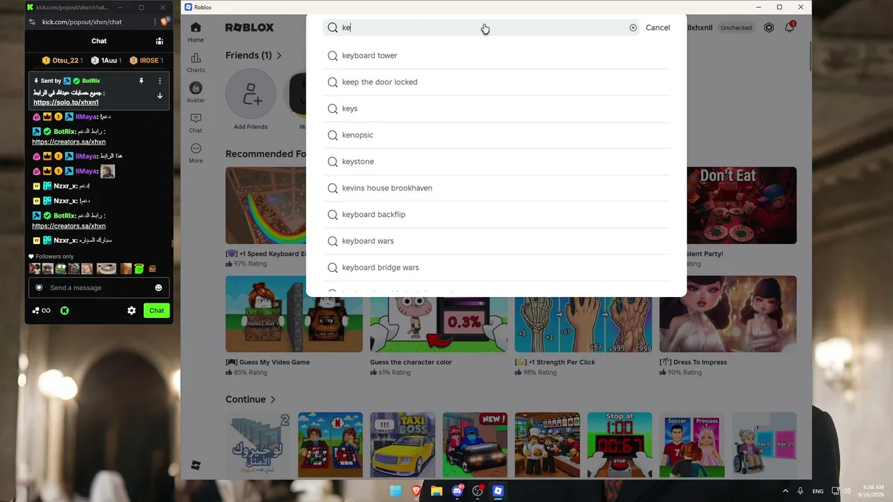893x502 pixels.
Task: Select the 'keyboard tower' search suggestion
Action: [496, 56]
